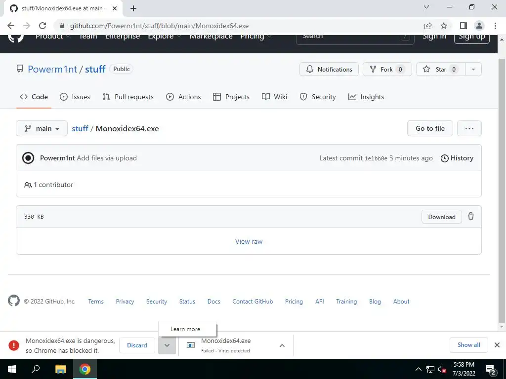Switch to the Issues tab
The height and width of the screenshot is (379, 506).
75,97
